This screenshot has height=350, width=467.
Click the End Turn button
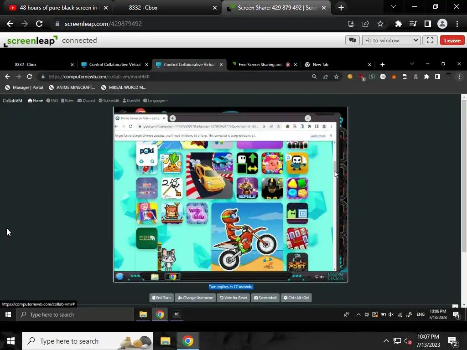(x=161, y=298)
